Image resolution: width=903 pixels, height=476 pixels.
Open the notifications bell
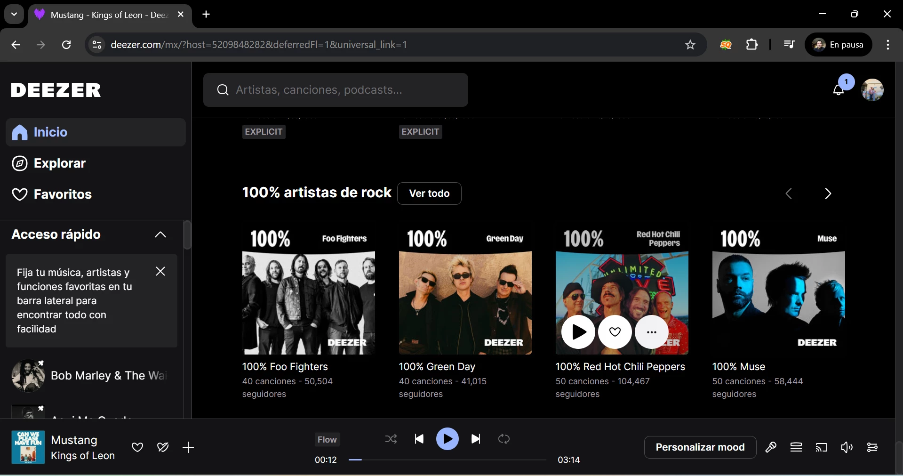point(839,90)
